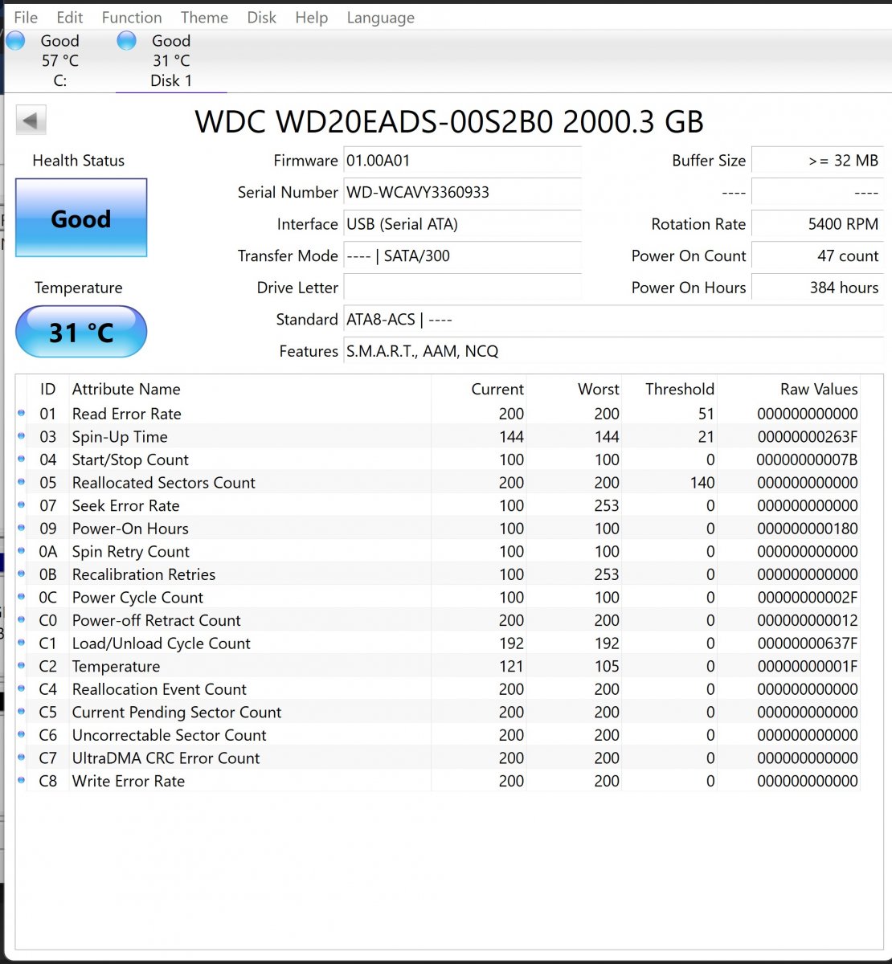Click raw value 00000000637F

pyautogui.click(x=808, y=643)
